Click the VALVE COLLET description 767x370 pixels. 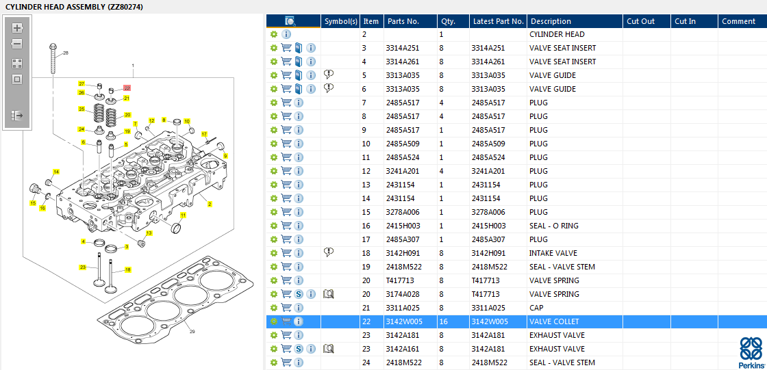pyautogui.click(x=554, y=321)
